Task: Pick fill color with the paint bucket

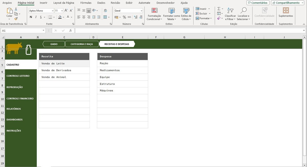Action: pos(60,17)
